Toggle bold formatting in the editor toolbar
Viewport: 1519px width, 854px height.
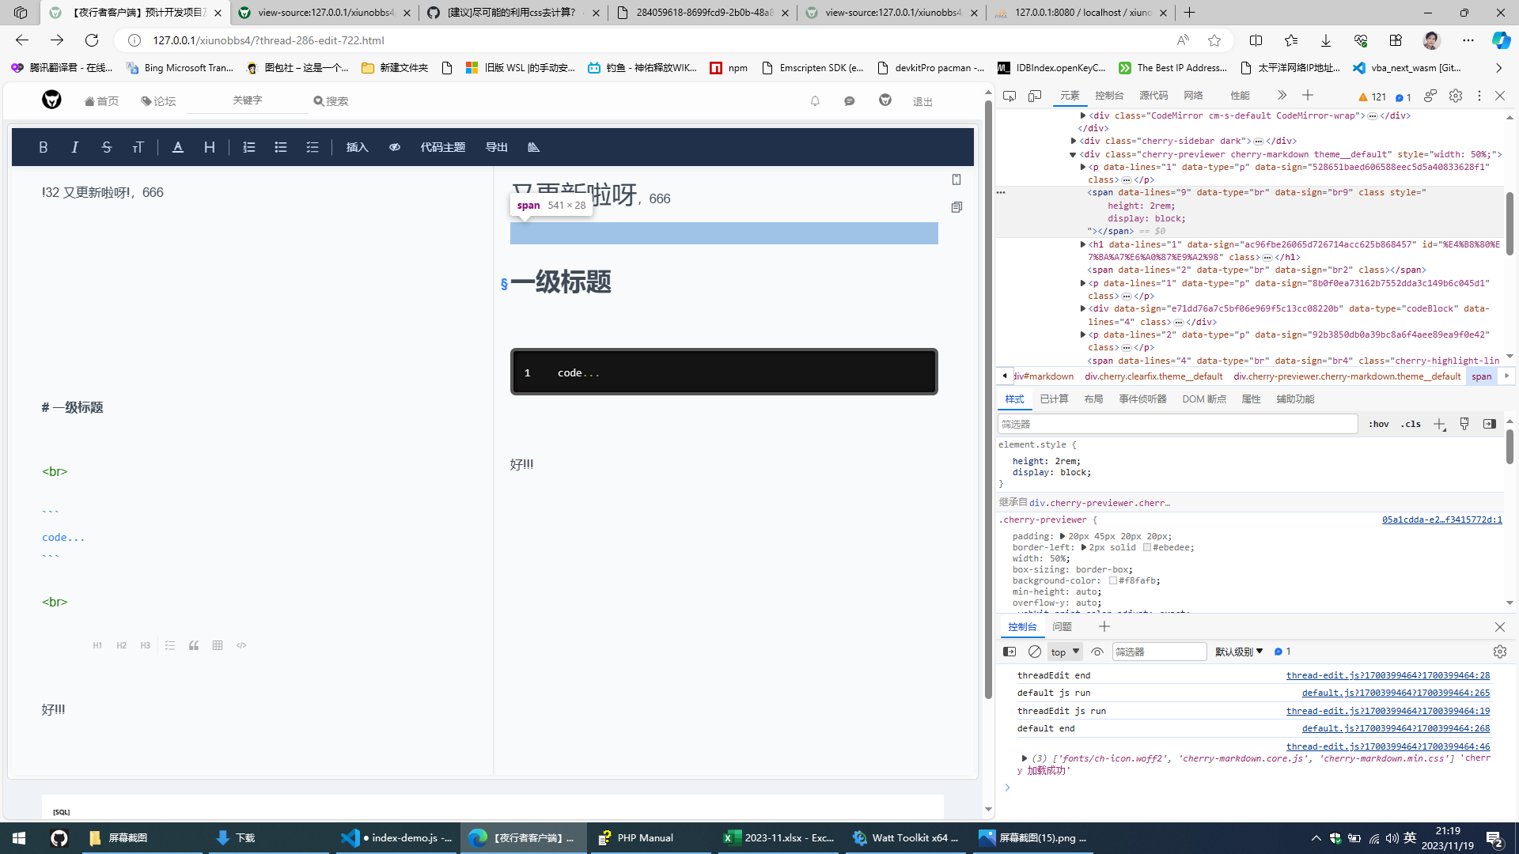pyautogui.click(x=43, y=147)
